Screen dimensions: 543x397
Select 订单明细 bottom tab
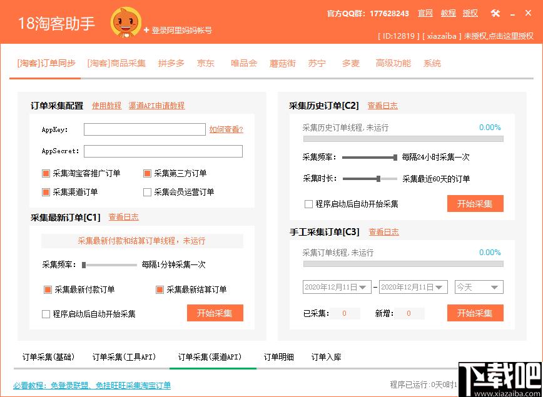coord(279,357)
